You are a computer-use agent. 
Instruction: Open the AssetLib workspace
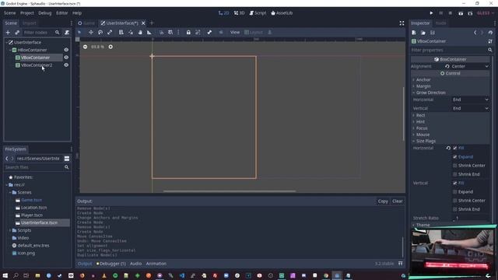pos(282,13)
